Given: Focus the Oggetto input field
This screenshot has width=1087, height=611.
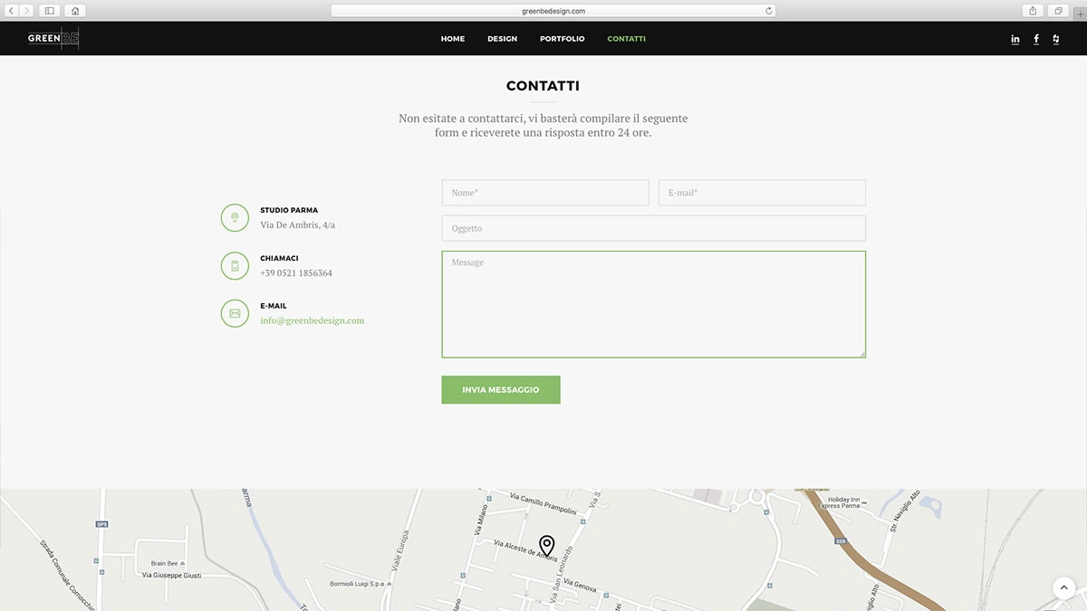Looking at the screenshot, I should coord(654,228).
